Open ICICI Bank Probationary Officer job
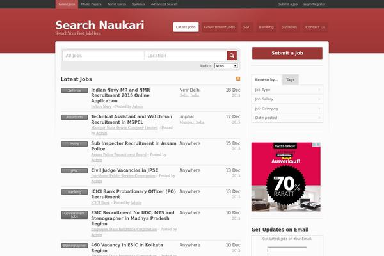This screenshot has height=256, width=384. click(x=134, y=194)
